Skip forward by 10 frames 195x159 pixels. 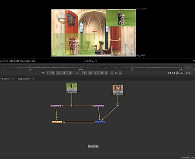coord(121,73)
